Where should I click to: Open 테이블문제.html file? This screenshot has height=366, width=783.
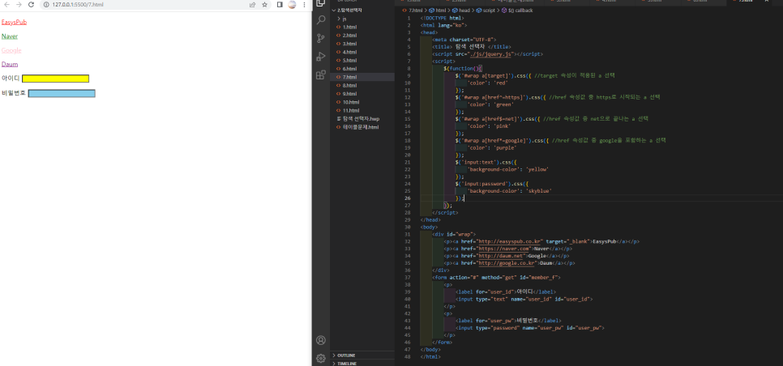(362, 126)
